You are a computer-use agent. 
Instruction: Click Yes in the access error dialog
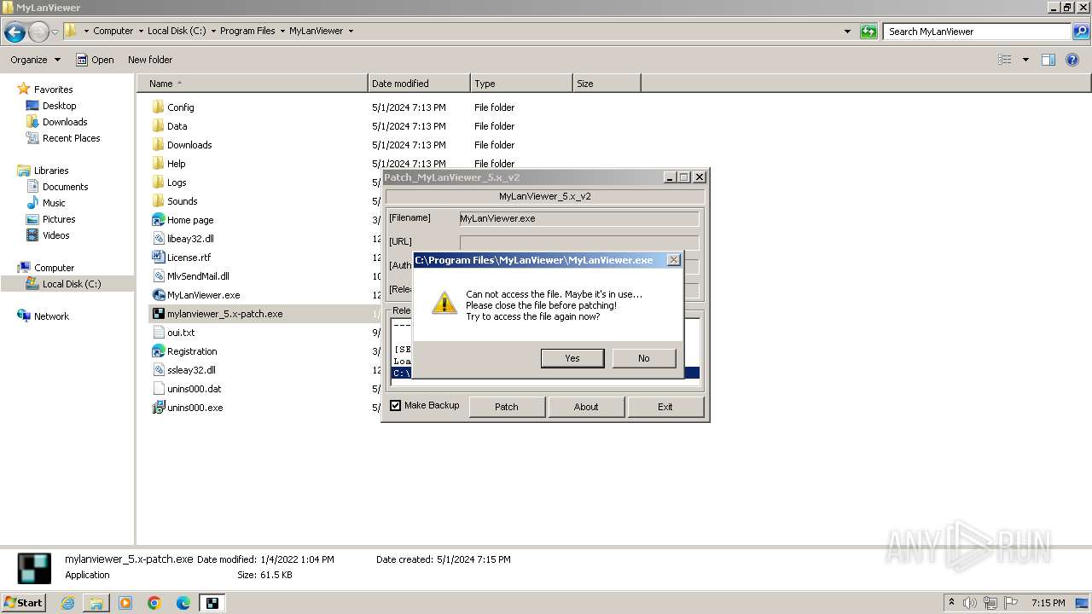[x=572, y=358]
